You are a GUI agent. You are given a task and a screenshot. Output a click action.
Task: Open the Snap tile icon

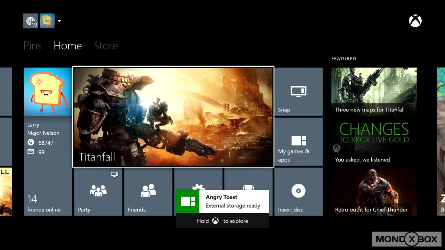(298, 91)
